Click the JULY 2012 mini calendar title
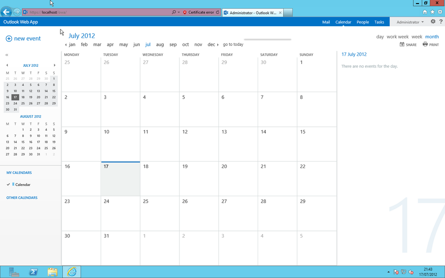The height and width of the screenshot is (278, 445). [31, 65]
